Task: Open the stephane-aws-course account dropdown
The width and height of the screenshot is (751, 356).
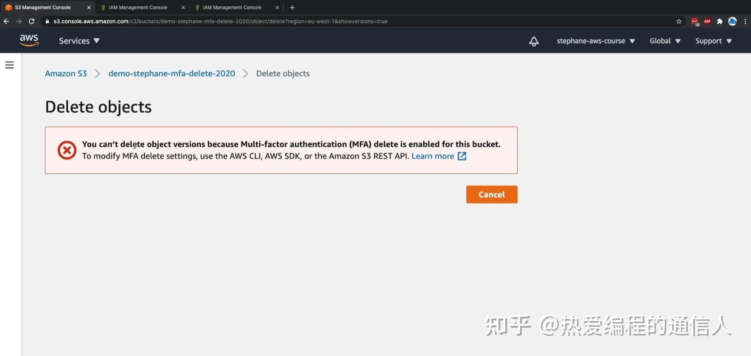Action: [x=596, y=41]
